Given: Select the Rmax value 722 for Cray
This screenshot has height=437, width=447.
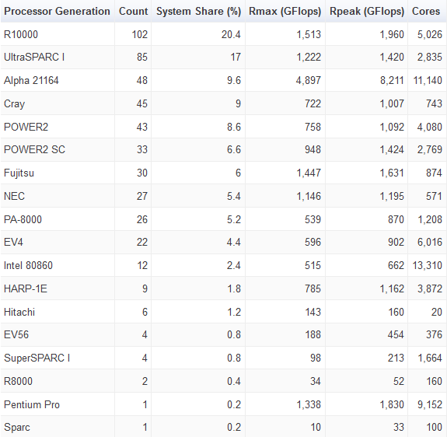Looking at the screenshot, I should coord(313,103).
